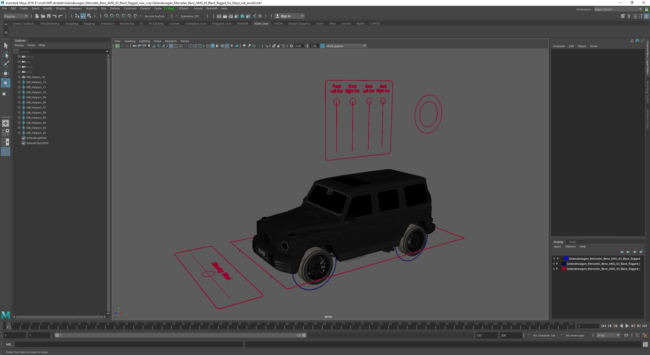Enable wireframe display in viewport toolbar
Image resolution: width=650 pixels, height=355 pixels.
(x=208, y=46)
